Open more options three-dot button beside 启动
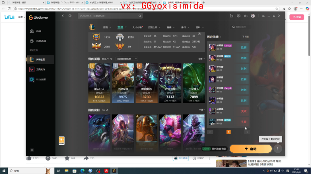 point(278,149)
